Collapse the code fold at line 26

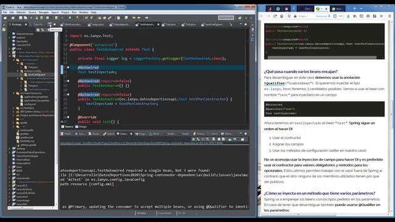pos(69,117)
